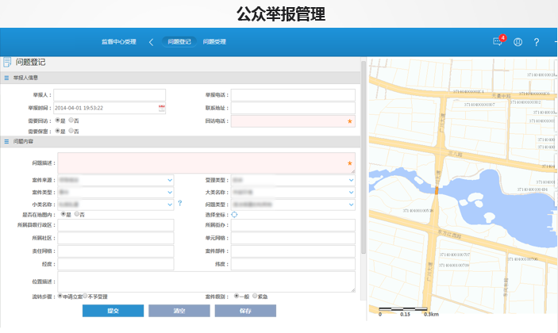The height and width of the screenshot is (333, 558).
Task: Click the 举报时间 date field
Action: [110, 108]
